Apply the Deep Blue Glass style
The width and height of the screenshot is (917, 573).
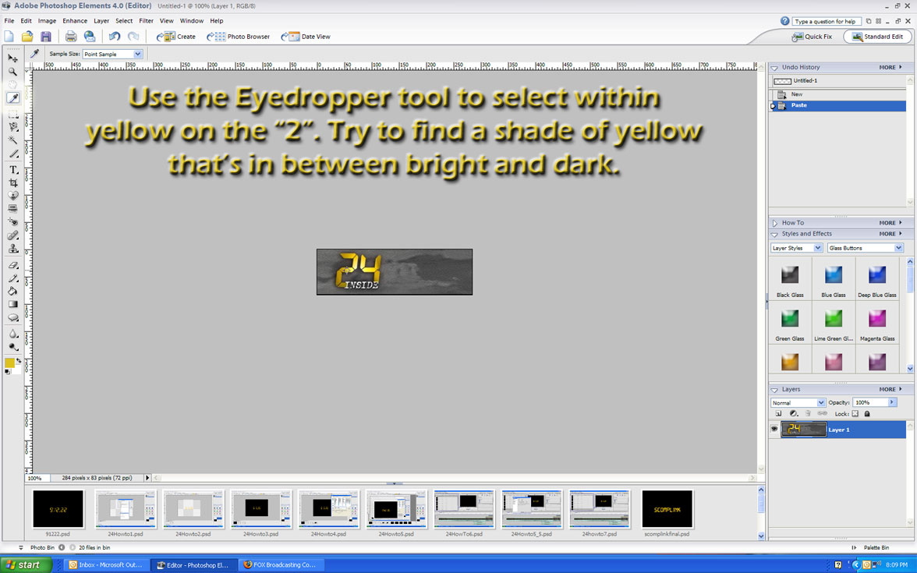[x=877, y=280]
